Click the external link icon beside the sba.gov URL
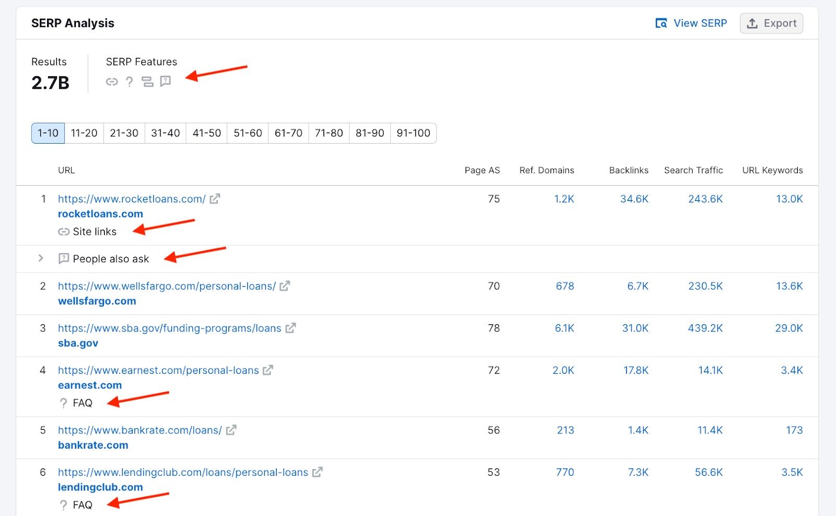 291,328
